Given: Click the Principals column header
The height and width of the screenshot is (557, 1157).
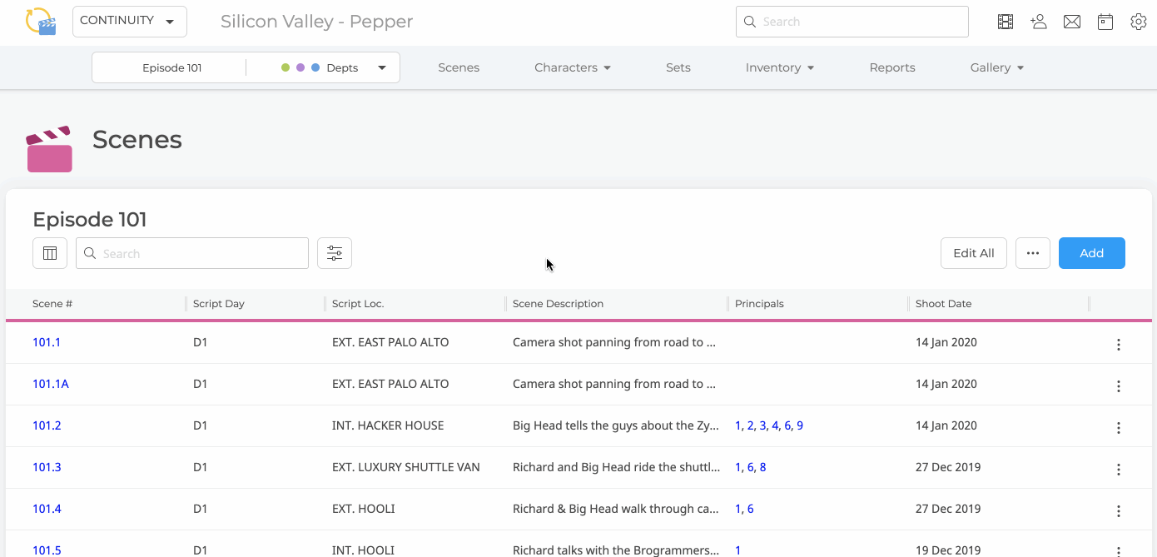Looking at the screenshot, I should tap(759, 304).
